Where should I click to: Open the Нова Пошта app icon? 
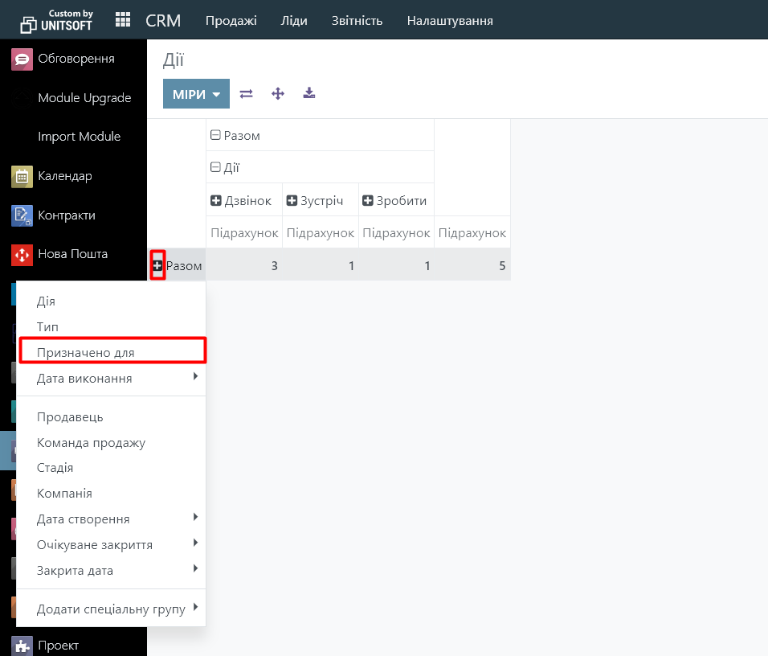(22, 254)
